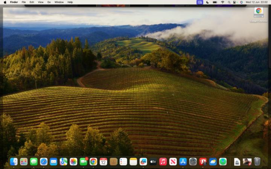
Task: Click the date and time Wed 12 Jun
Action: click(x=256, y=2)
